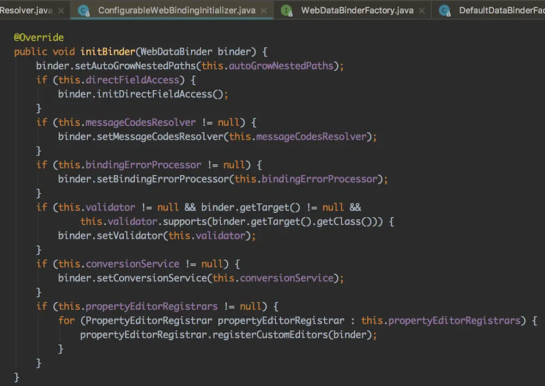Switch to the DefaultDataBinderFactory tab

click(x=501, y=10)
